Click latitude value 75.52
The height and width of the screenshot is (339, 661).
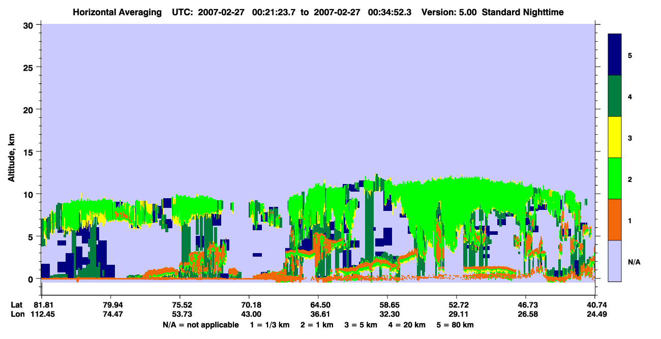179,305
